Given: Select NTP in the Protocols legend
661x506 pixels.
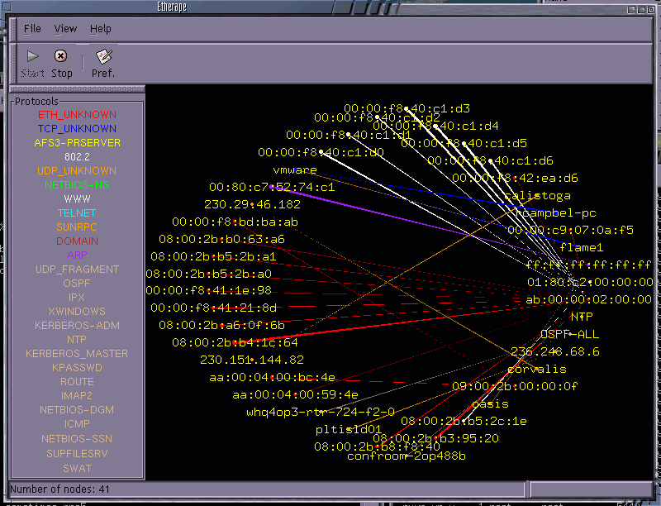Looking at the screenshot, I should tap(77, 340).
